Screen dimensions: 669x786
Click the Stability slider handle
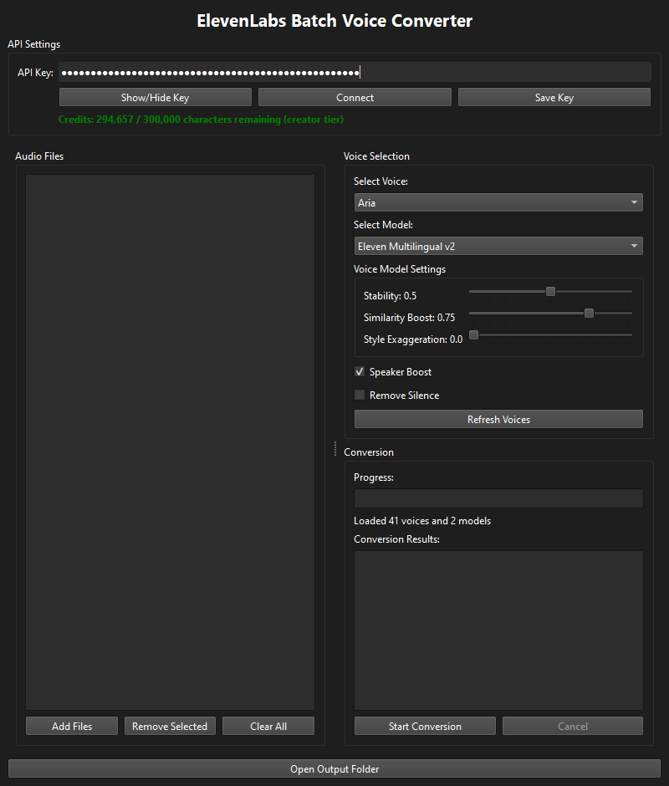[x=550, y=291]
